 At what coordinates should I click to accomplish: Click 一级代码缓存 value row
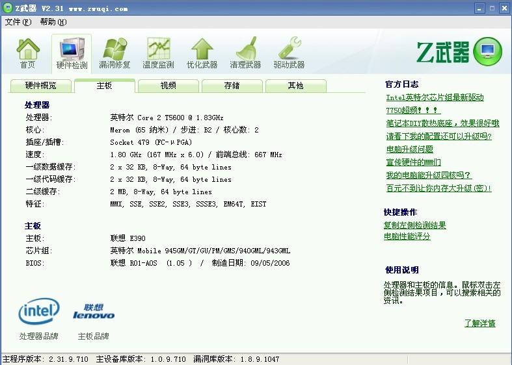click(171, 179)
